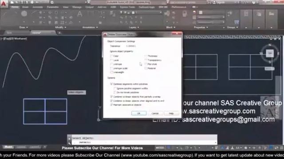Click the status bar customization icon
Screen dimensions: 284x159
tap(281, 148)
